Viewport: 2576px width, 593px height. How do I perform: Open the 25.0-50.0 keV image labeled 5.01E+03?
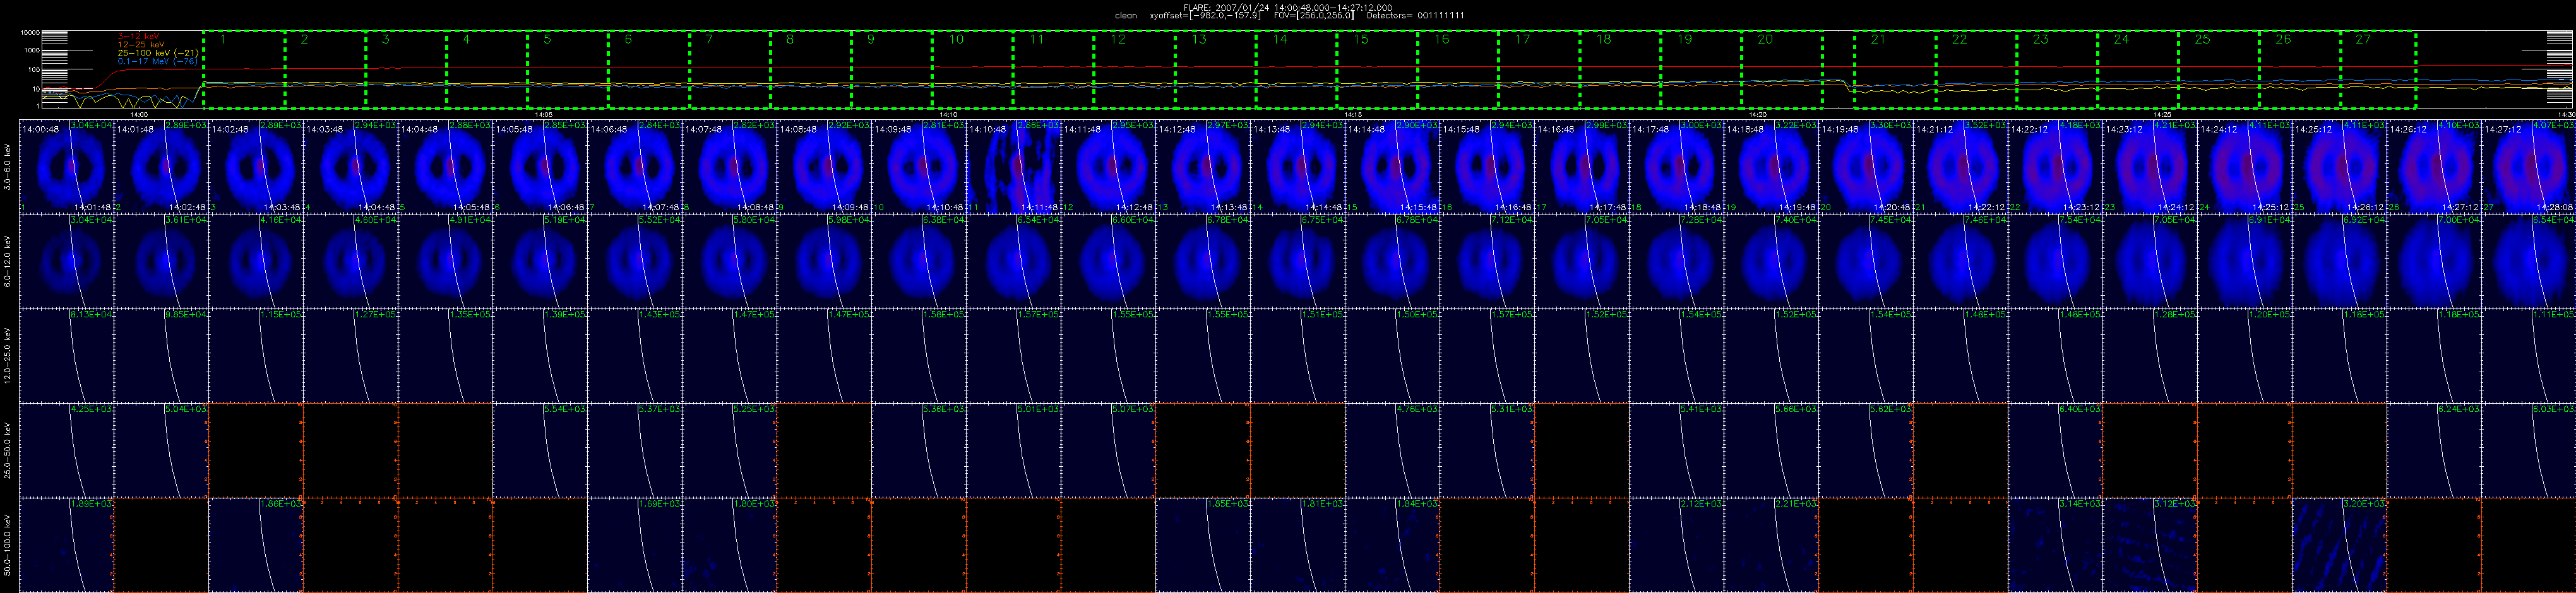point(1013,449)
